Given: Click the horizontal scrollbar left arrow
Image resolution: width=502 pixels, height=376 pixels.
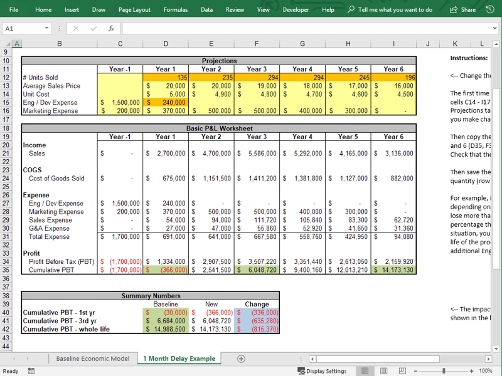Looking at the screenshot, I should click(x=312, y=359).
